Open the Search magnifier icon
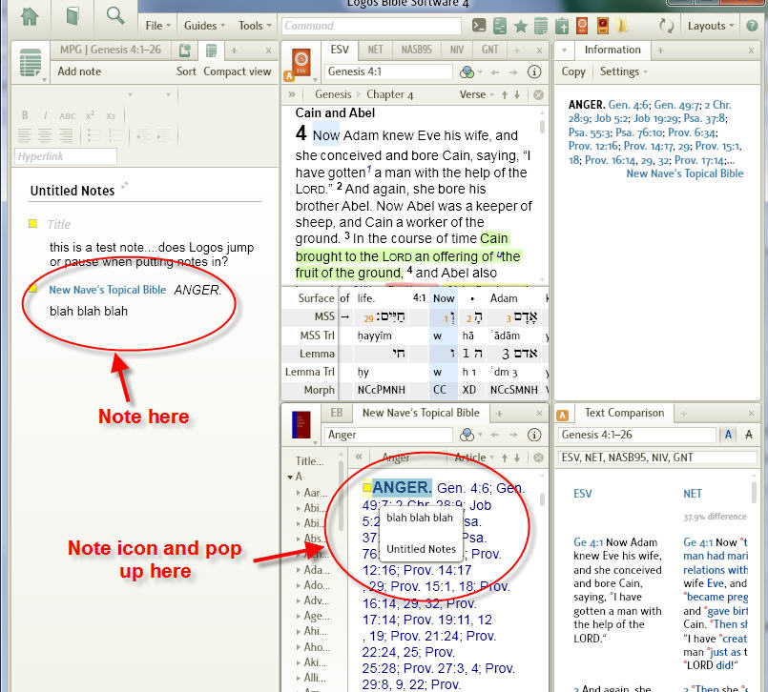 (115, 15)
